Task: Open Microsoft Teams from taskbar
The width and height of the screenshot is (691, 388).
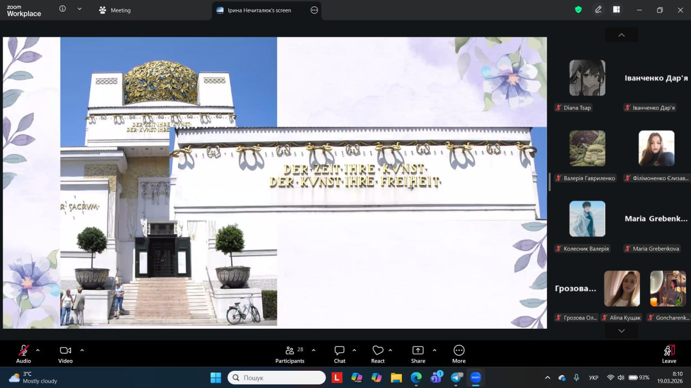Action: tap(436, 377)
